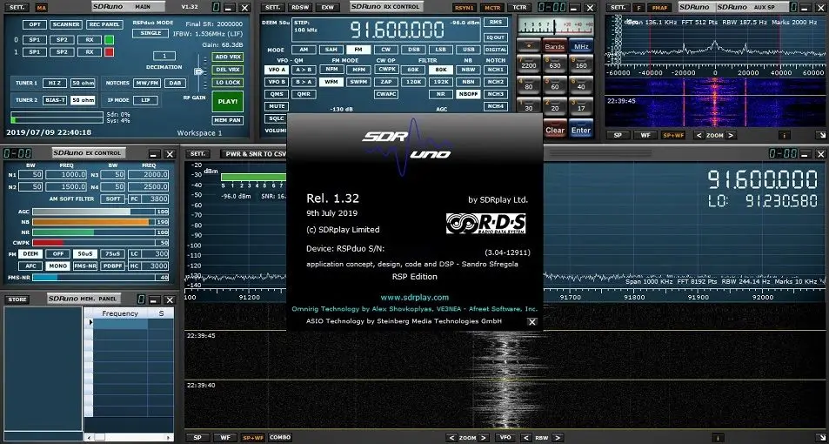
Task: Click the red RX indicator for row 1
Action: coord(109,52)
